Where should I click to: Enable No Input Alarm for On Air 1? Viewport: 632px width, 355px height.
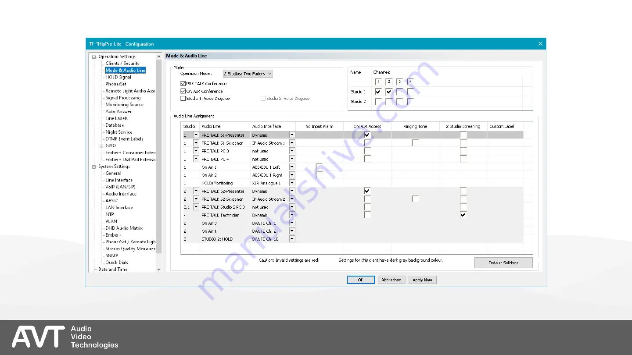320,167
